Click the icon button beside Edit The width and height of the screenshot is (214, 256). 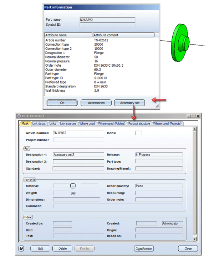pyautogui.click(x=21, y=249)
